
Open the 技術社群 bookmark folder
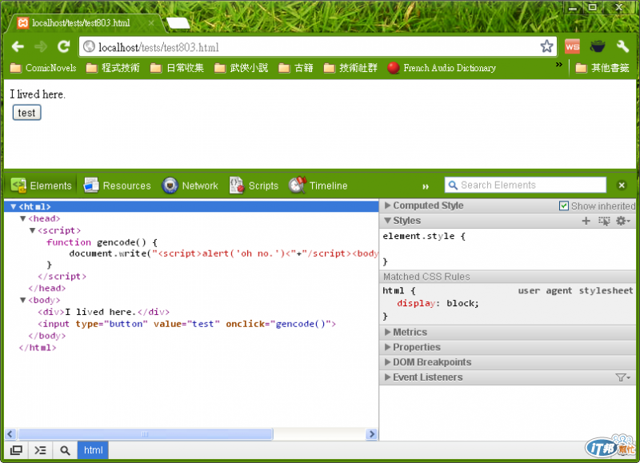[350, 68]
